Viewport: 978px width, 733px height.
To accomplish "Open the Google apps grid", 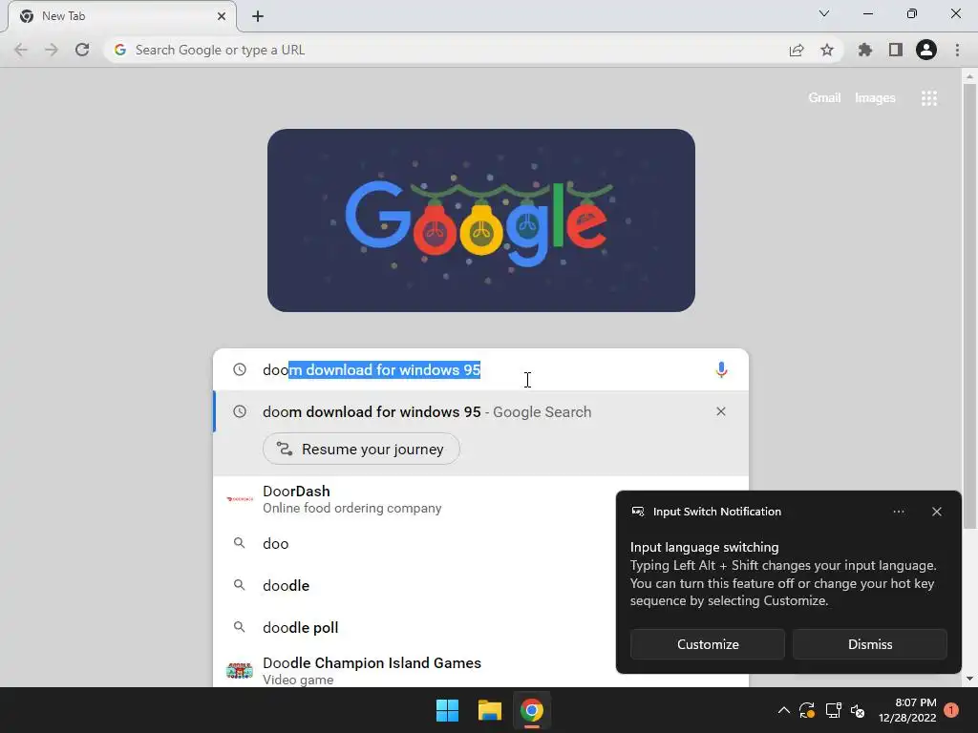I will (x=929, y=98).
